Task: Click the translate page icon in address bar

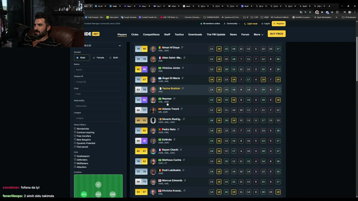Action: pos(301,12)
